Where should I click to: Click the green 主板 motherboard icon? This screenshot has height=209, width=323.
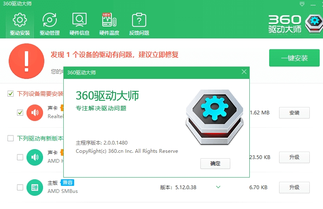tap(35, 188)
